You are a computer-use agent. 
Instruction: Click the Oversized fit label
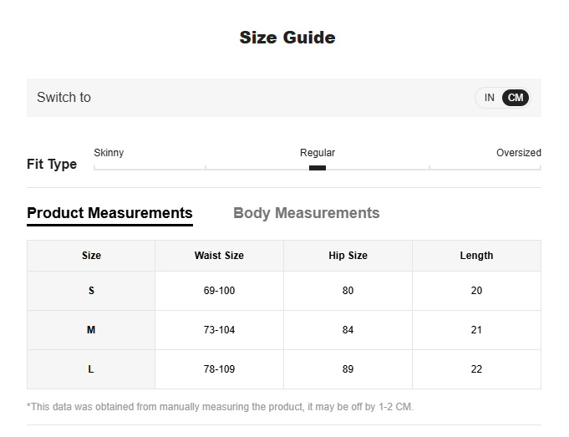pos(518,153)
